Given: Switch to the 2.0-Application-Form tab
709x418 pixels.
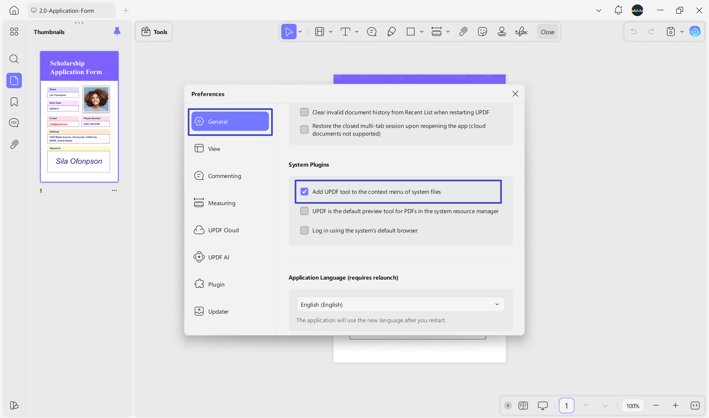Looking at the screenshot, I should tap(71, 11).
